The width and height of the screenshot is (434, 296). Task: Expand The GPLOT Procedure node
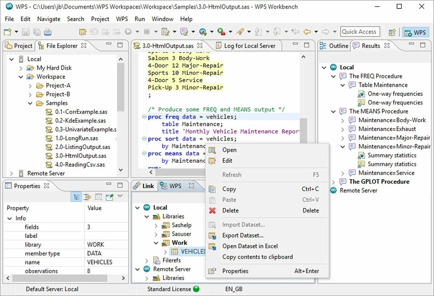[x=333, y=182]
